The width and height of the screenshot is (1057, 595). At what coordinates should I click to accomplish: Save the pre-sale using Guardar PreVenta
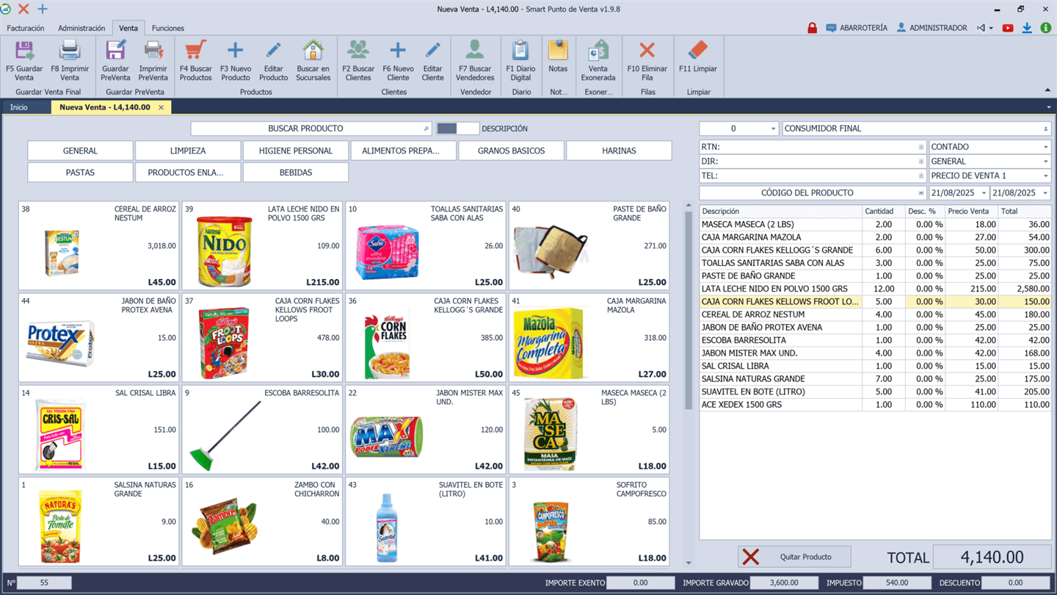tap(115, 60)
